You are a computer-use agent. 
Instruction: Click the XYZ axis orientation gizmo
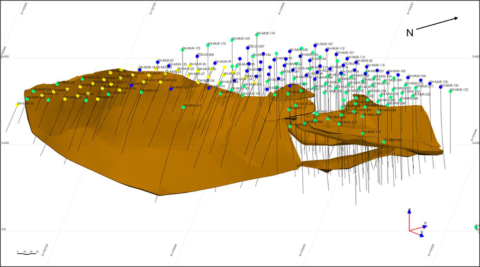coord(416,224)
